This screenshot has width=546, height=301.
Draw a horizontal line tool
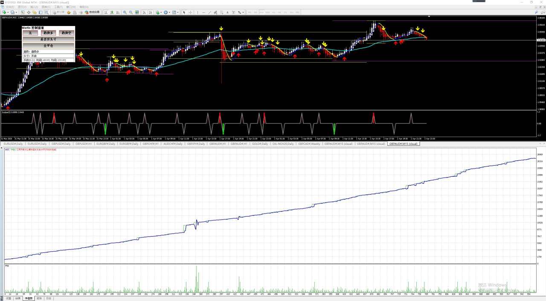tap(203, 12)
